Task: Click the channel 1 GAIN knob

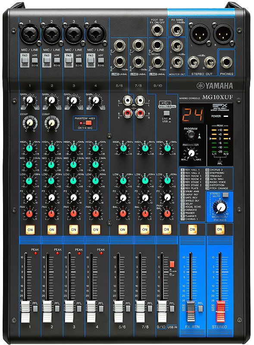Action: tap(29, 100)
